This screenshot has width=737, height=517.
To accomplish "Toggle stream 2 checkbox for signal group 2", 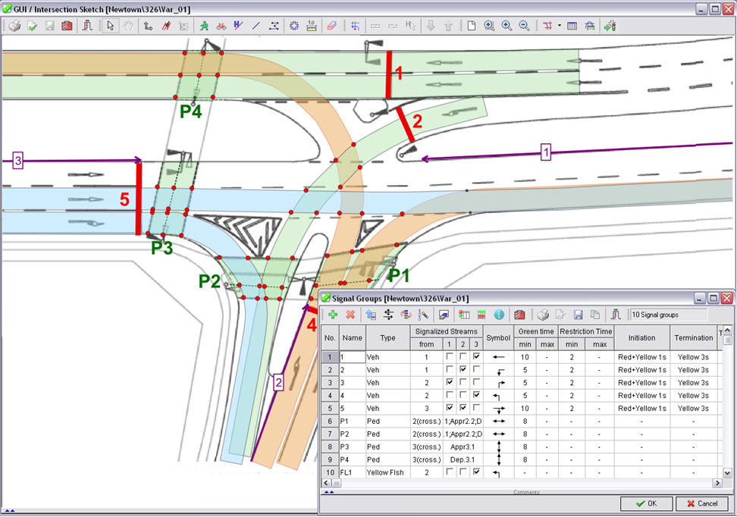I will 462,370.
